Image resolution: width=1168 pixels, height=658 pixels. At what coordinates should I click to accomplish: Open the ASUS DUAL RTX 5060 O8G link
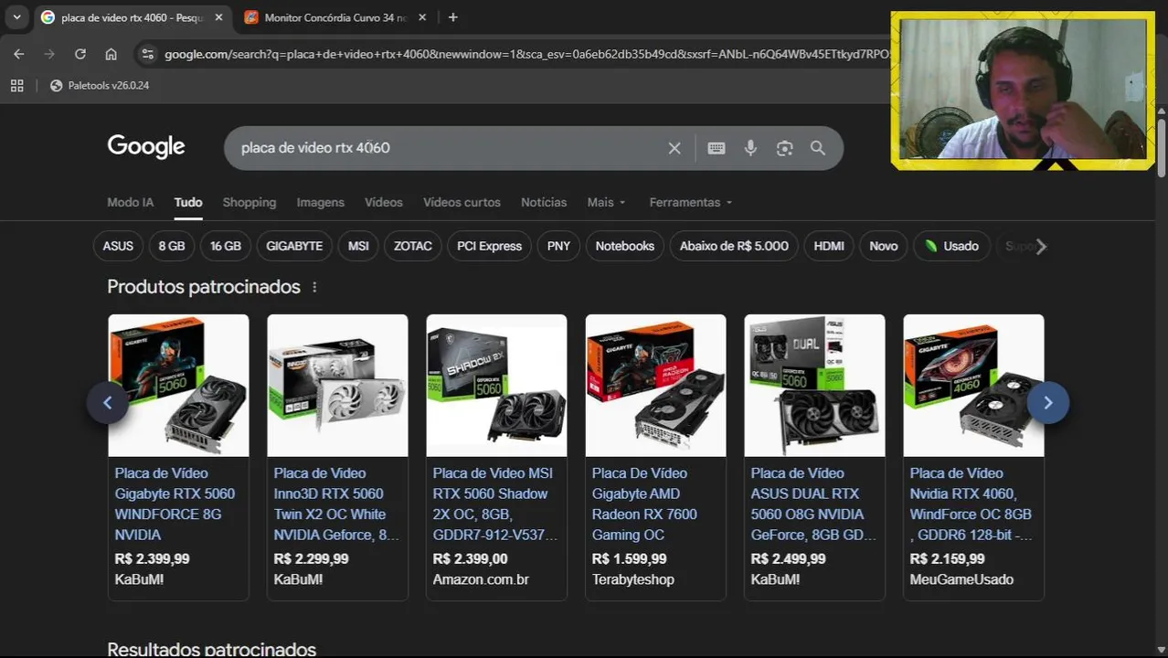pyautogui.click(x=813, y=504)
